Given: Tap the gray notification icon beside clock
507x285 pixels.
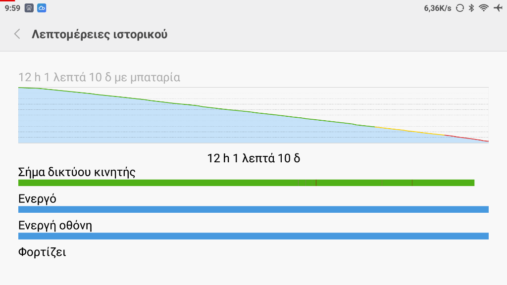Looking at the screenshot, I should tap(29, 8).
